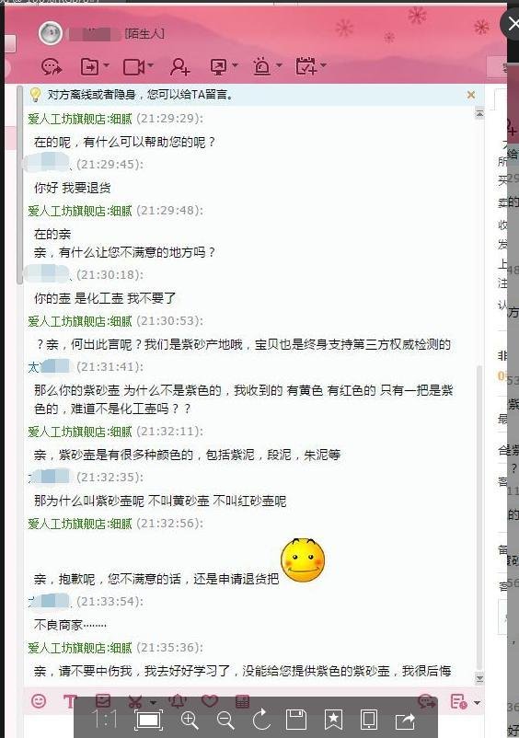
Task: Save the image with the floppy disk icon
Action: 296,721
